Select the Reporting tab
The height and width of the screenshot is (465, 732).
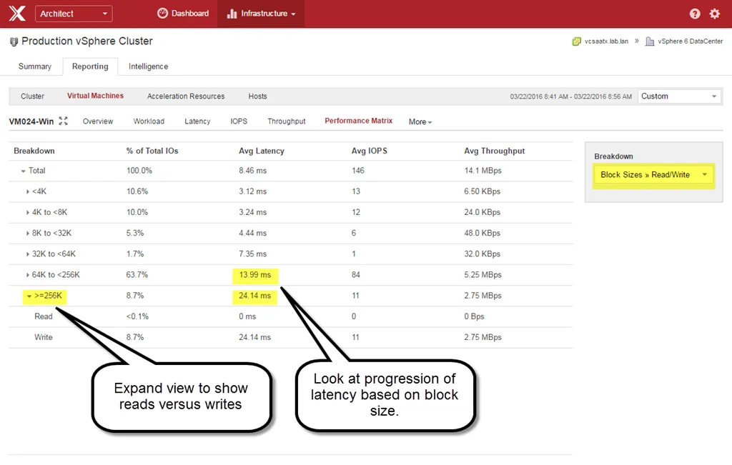[x=90, y=66]
